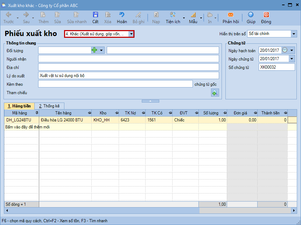Click the Tham chiếu reference add icon
The width and height of the screenshot is (301, 225).
click(215, 93)
